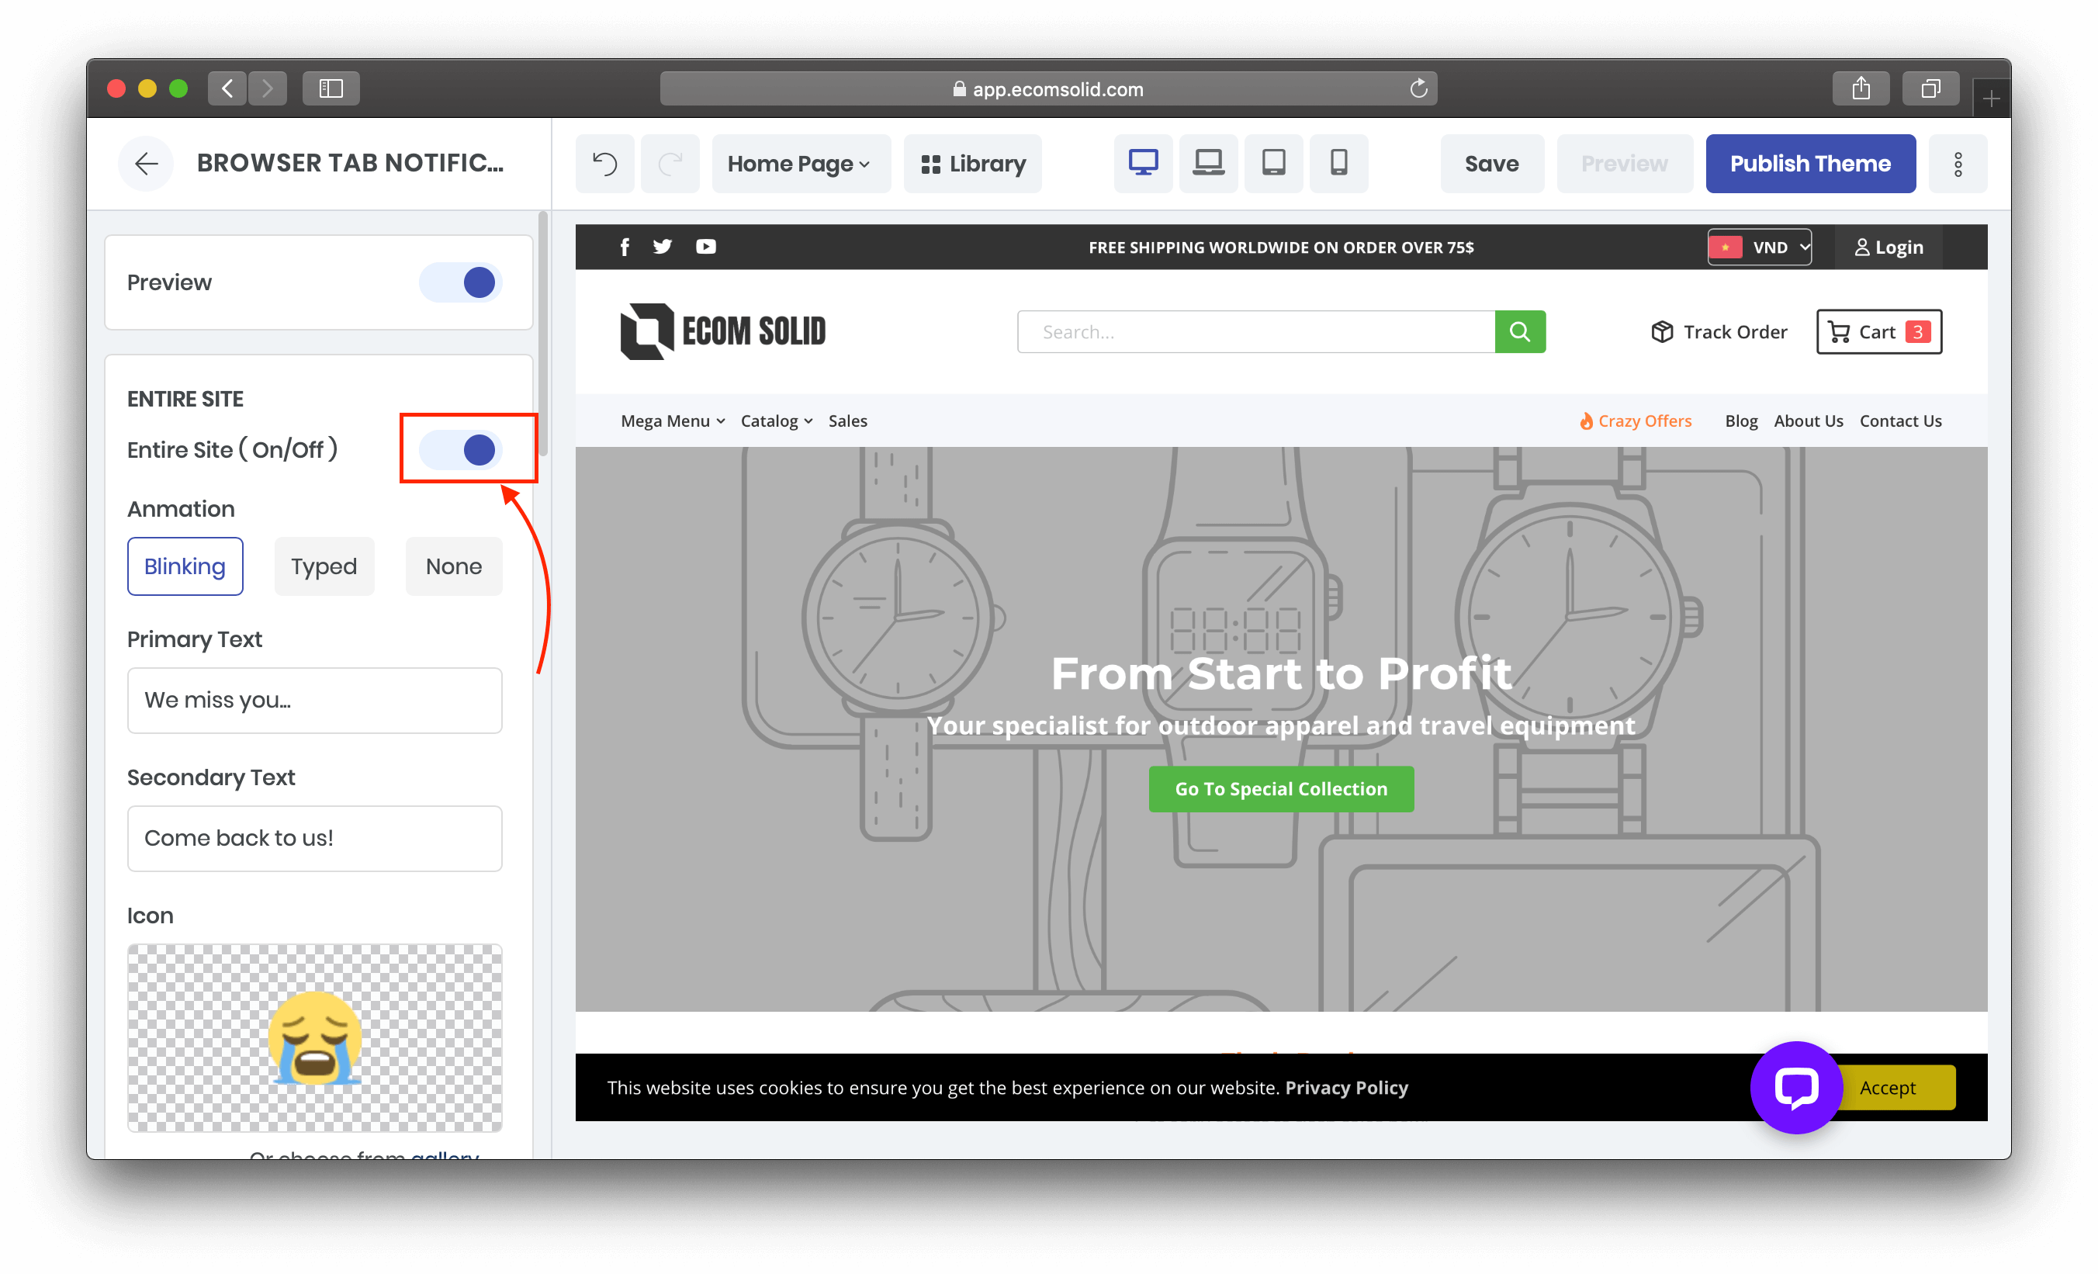Toggle the browser sidebar
This screenshot has height=1274, width=2098.
tap(331, 88)
